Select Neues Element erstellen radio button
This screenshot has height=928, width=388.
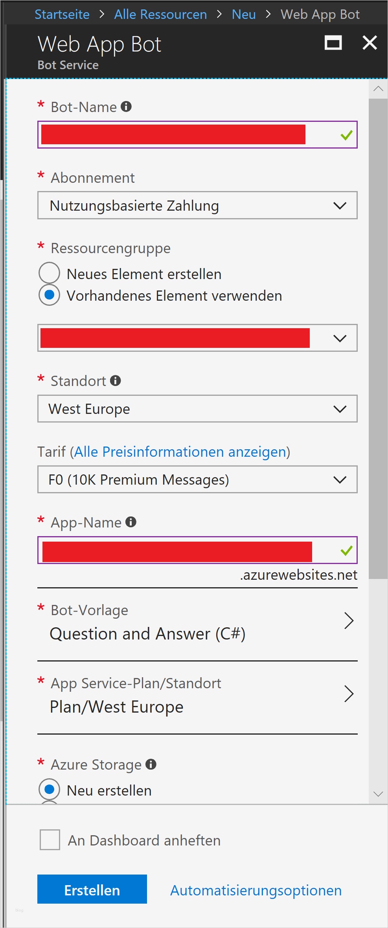pyautogui.click(x=50, y=273)
